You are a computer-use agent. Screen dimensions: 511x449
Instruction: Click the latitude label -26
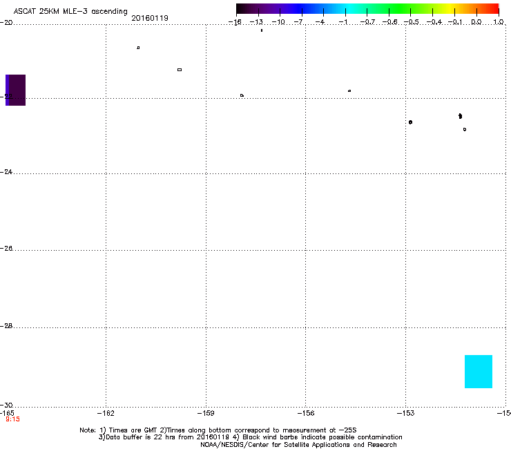coord(6,249)
